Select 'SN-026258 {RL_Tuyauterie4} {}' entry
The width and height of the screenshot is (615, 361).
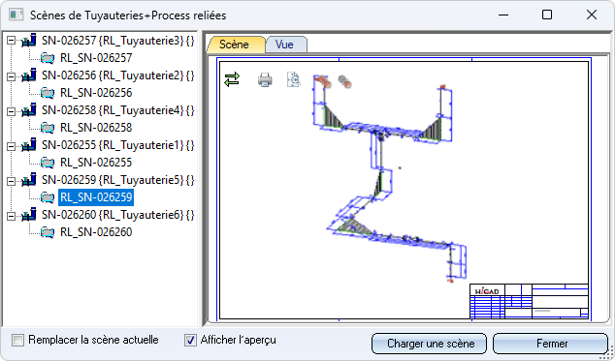click(117, 110)
